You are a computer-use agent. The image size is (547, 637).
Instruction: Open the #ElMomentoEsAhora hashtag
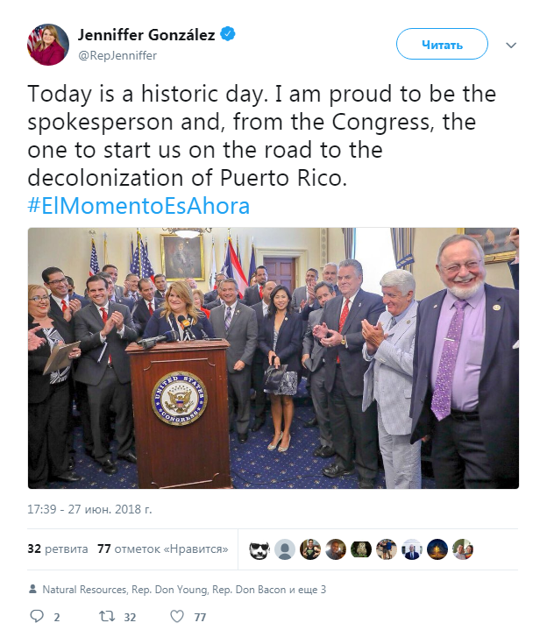(139, 206)
